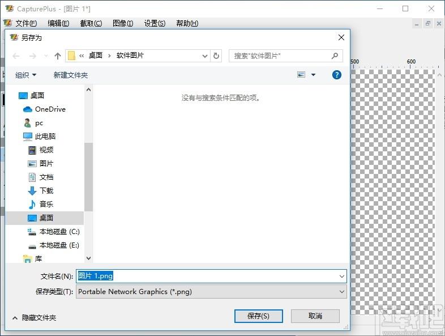Open the 文档 folder
445x336 pixels.
click(x=41, y=177)
